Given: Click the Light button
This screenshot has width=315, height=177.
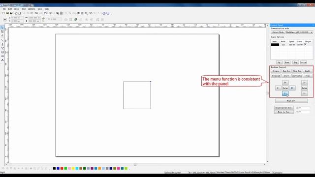Looking at the screenshot, I should [307, 71].
